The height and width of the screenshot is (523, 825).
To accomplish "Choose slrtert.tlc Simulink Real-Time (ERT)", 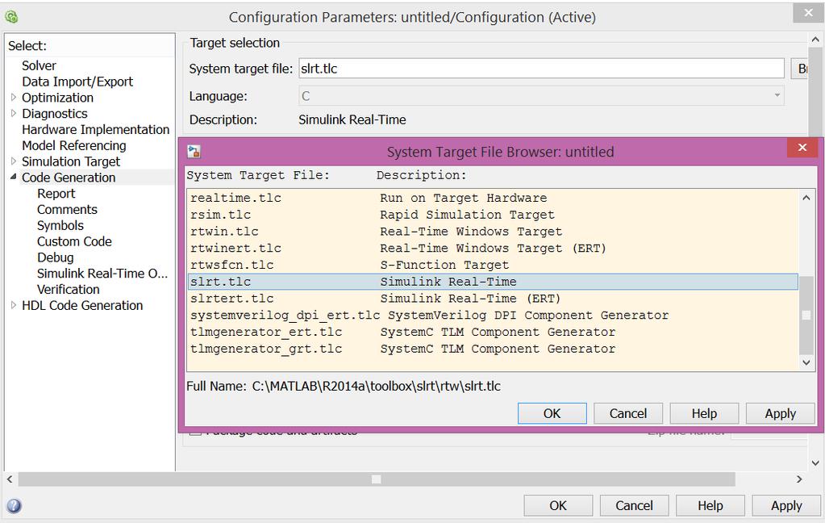I will (493, 299).
